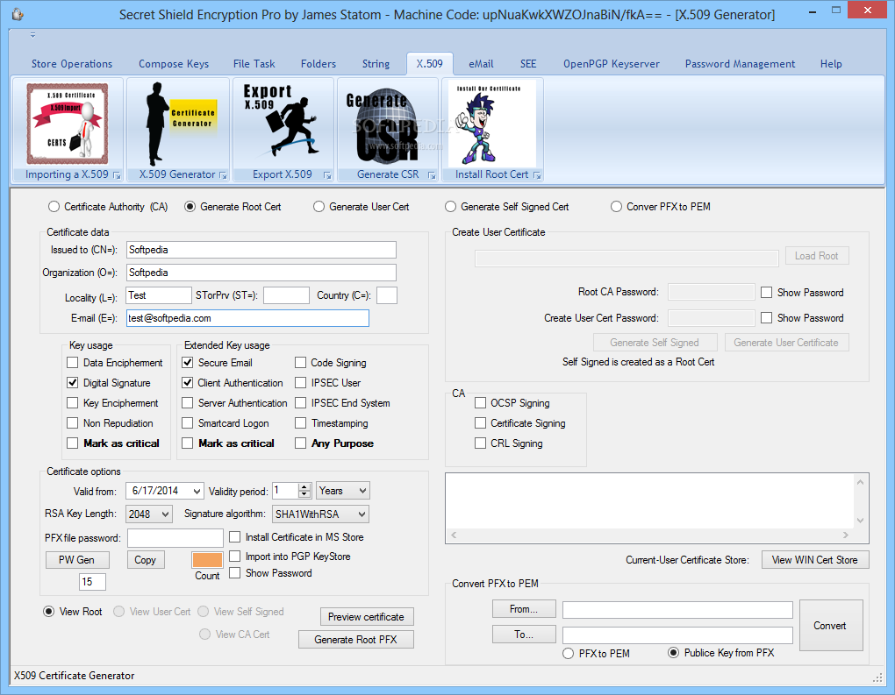Screen dimensions: 895x695
Task: Check Import into PGP KeyStore
Action: tap(234, 556)
